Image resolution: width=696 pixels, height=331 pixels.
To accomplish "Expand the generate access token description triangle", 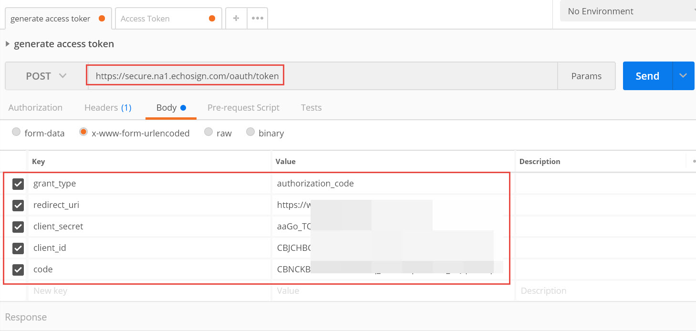I will pyautogui.click(x=8, y=44).
